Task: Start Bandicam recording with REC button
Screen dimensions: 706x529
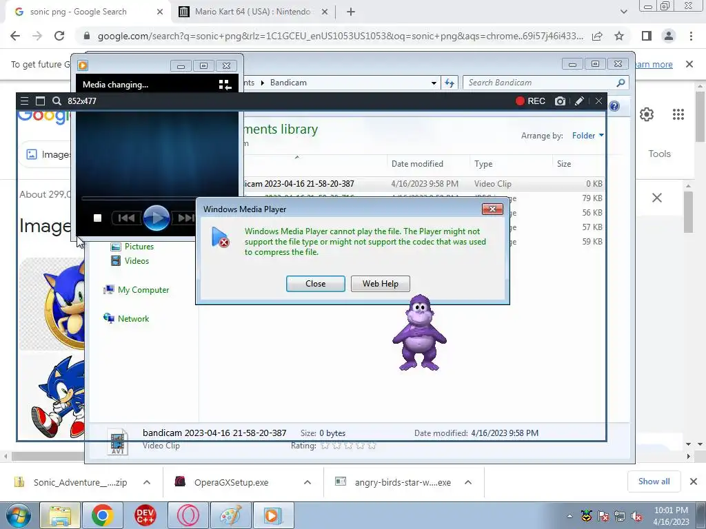Action: [x=530, y=101]
